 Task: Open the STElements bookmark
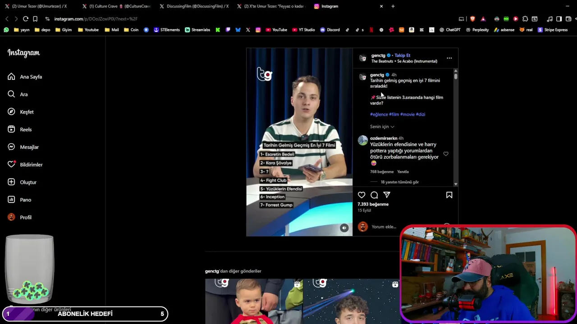[167, 30]
